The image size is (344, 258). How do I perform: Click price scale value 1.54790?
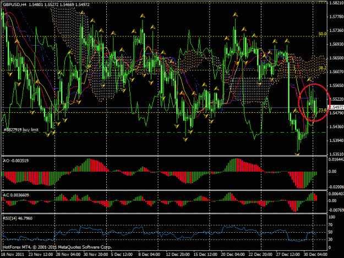click(x=336, y=113)
